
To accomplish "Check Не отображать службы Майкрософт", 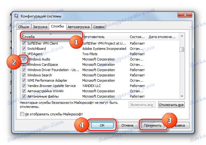I will coord(22,114).
